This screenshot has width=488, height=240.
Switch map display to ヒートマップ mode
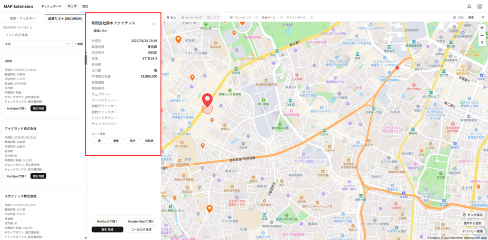coord(192,18)
